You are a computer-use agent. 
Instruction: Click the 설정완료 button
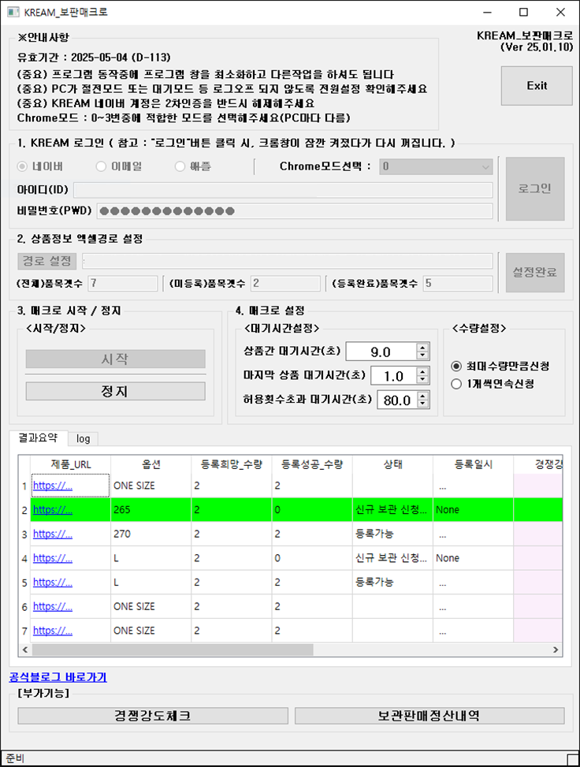pyautogui.click(x=535, y=273)
